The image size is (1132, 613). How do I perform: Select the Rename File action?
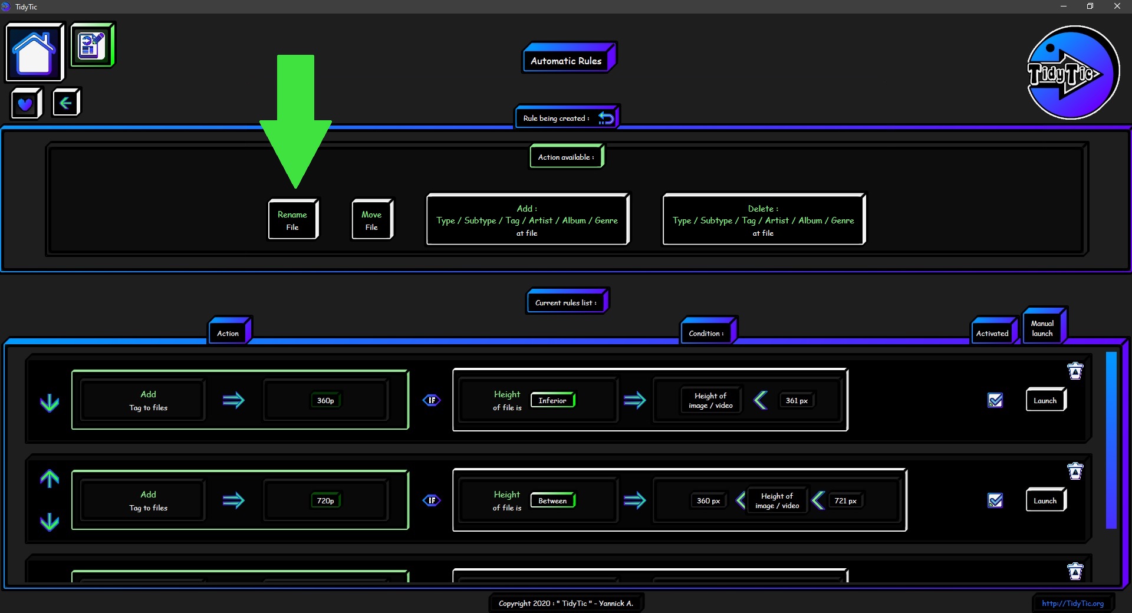pos(292,220)
